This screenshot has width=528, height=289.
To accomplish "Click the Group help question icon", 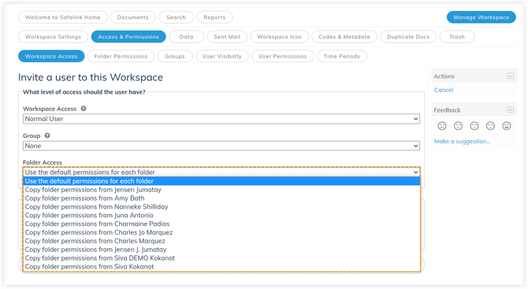I will point(47,135).
